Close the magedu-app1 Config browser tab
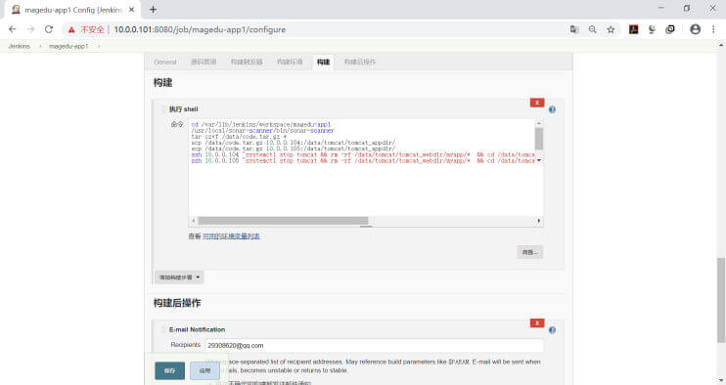The height and width of the screenshot is (385, 726). tap(131, 9)
